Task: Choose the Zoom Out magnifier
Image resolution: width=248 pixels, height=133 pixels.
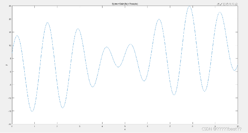Action: [x=233, y=4]
